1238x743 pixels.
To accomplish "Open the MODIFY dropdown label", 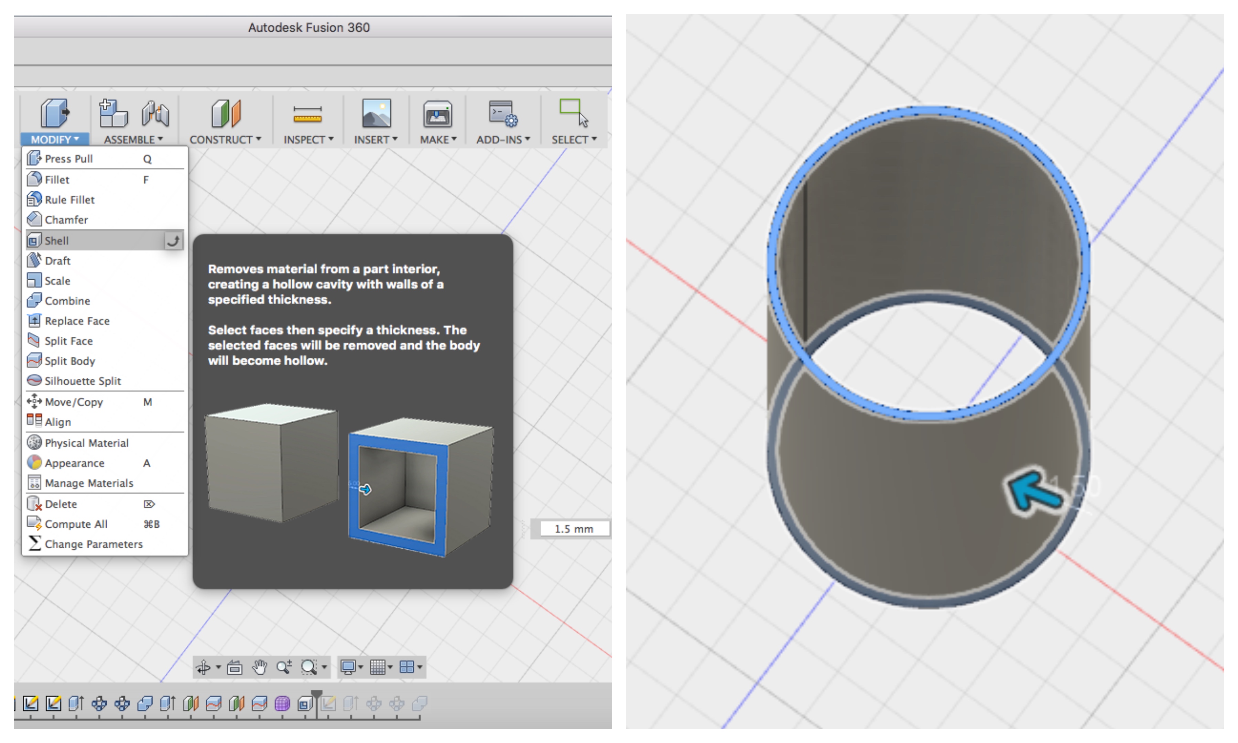I will [55, 140].
